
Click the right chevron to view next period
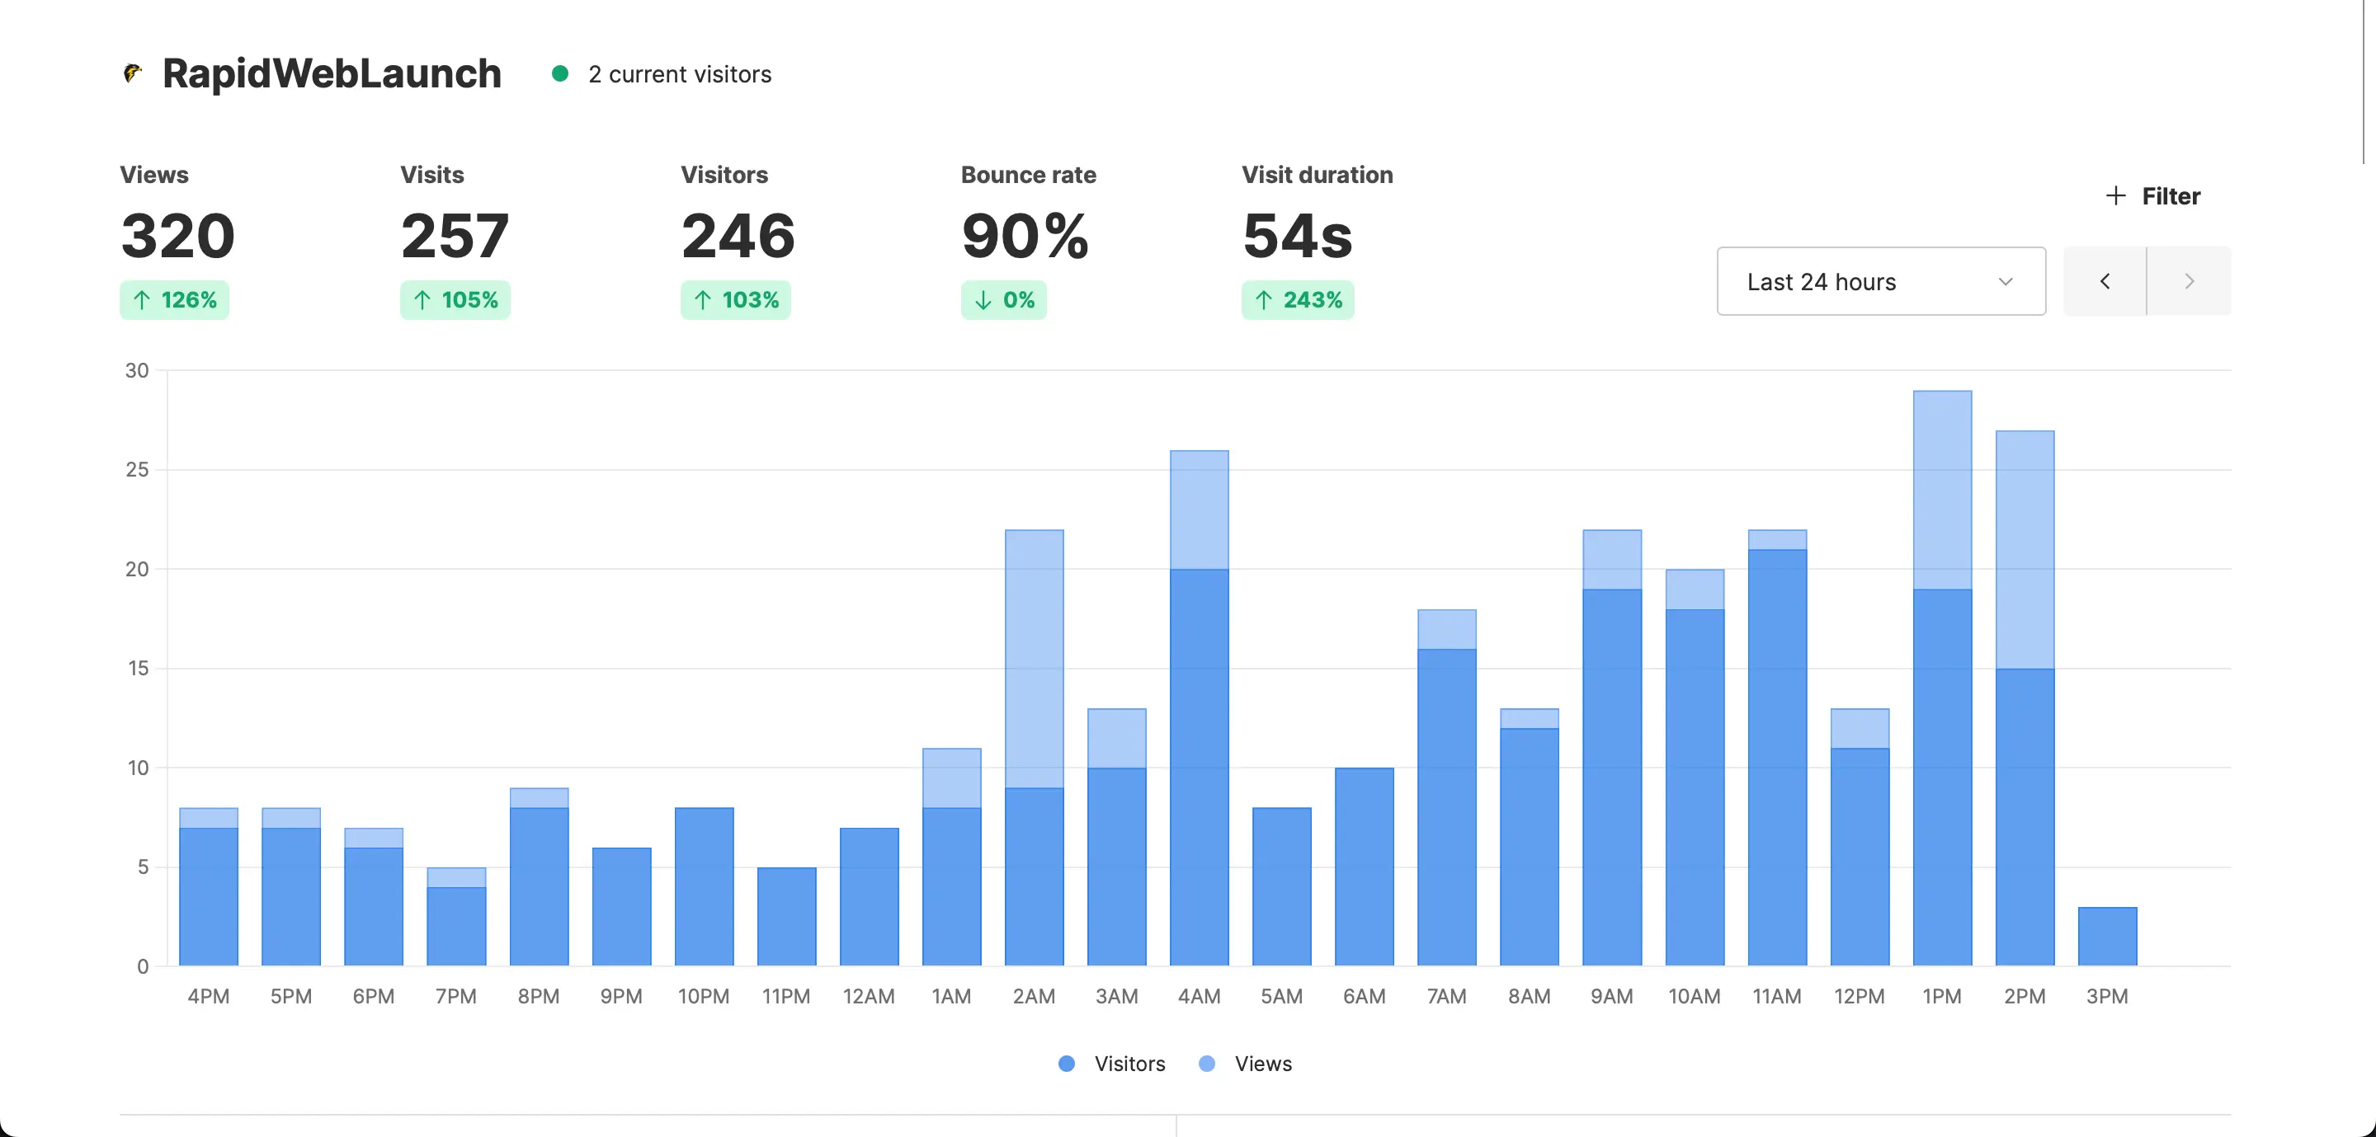coord(2189,281)
